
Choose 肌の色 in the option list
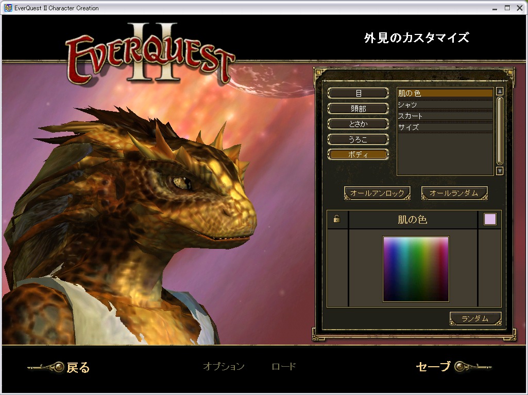[445, 93]
